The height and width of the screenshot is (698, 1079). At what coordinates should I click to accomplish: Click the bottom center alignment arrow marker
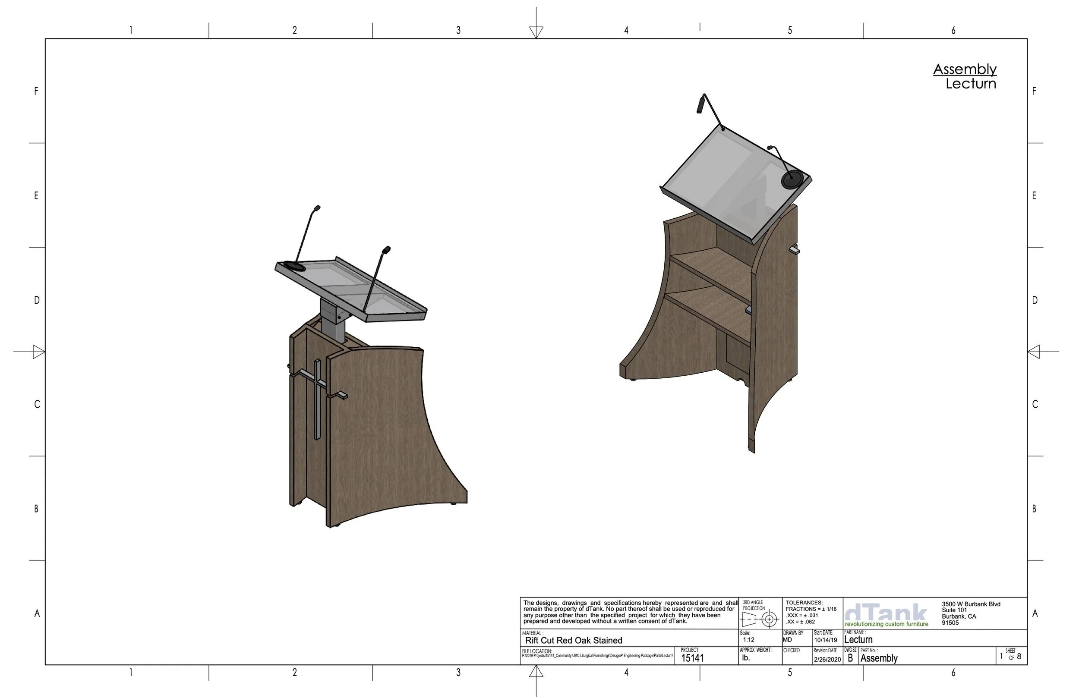[536, 672]
